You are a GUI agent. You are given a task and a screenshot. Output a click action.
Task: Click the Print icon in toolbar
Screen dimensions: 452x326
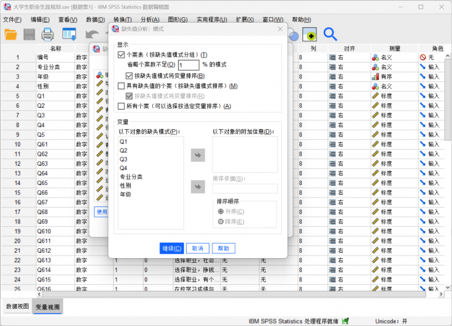[48, 34]
